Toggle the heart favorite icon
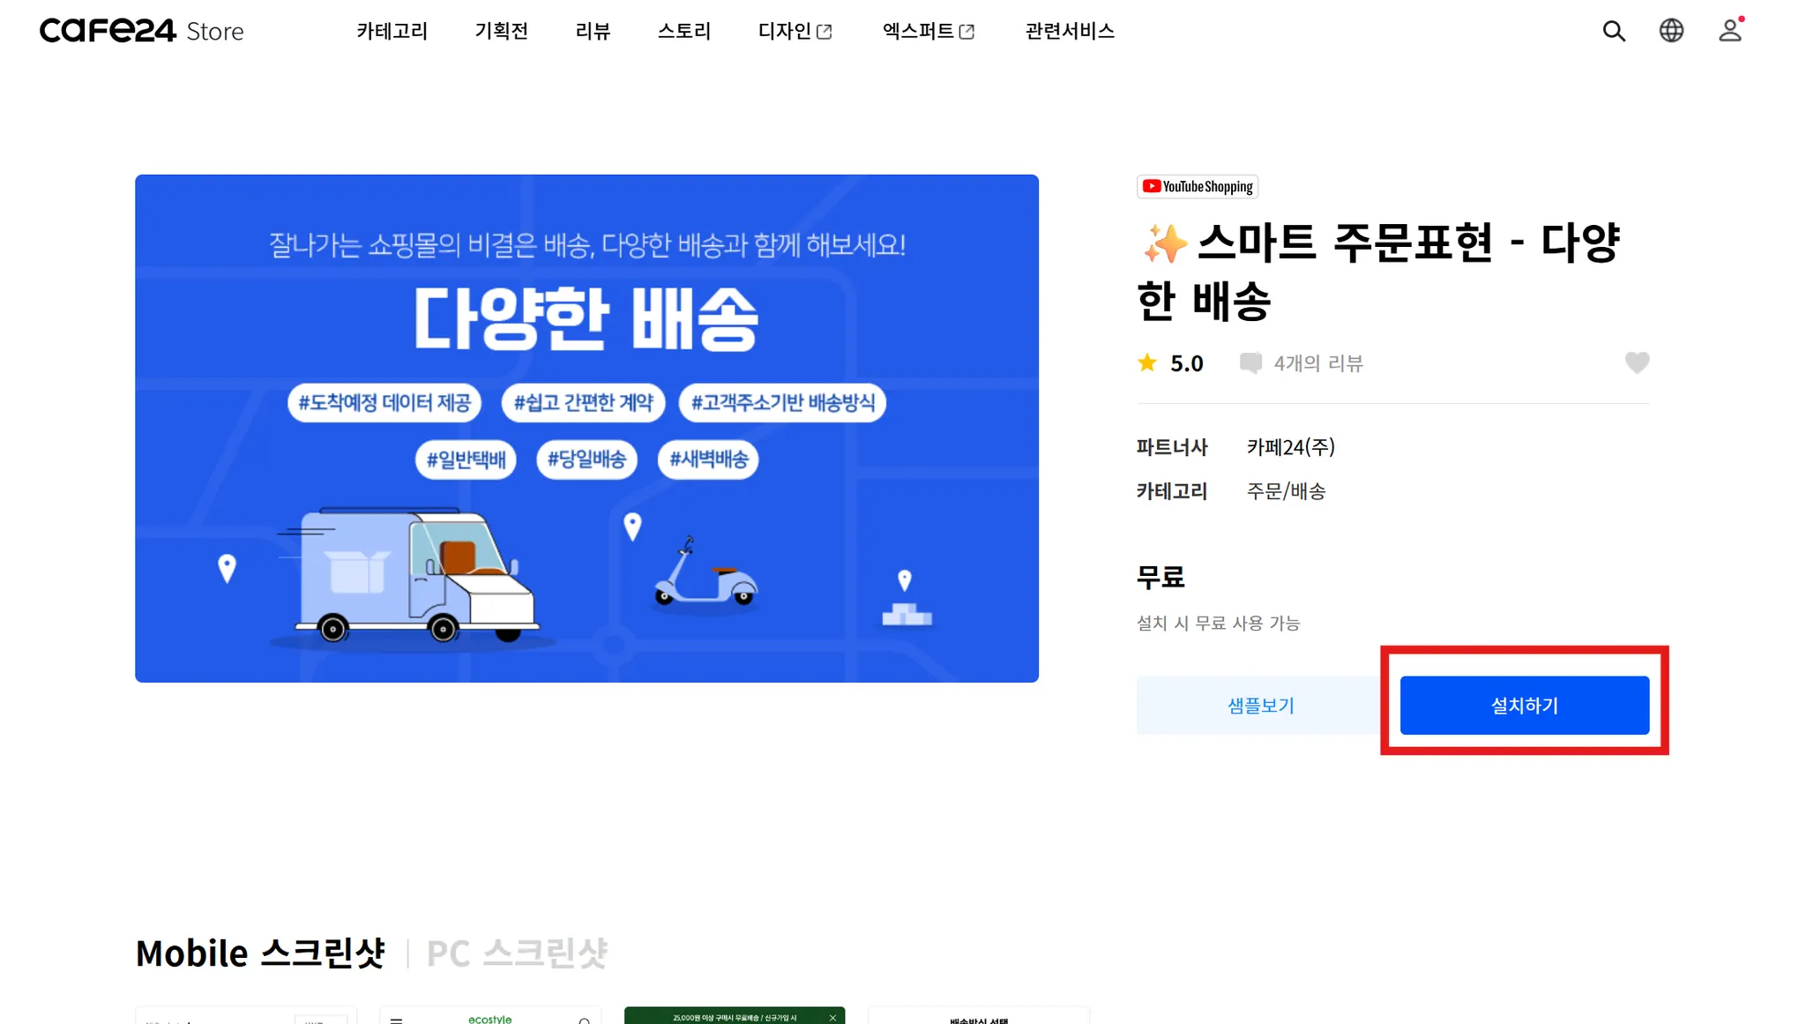The image size is (1806, 1024). point(1637,363)
